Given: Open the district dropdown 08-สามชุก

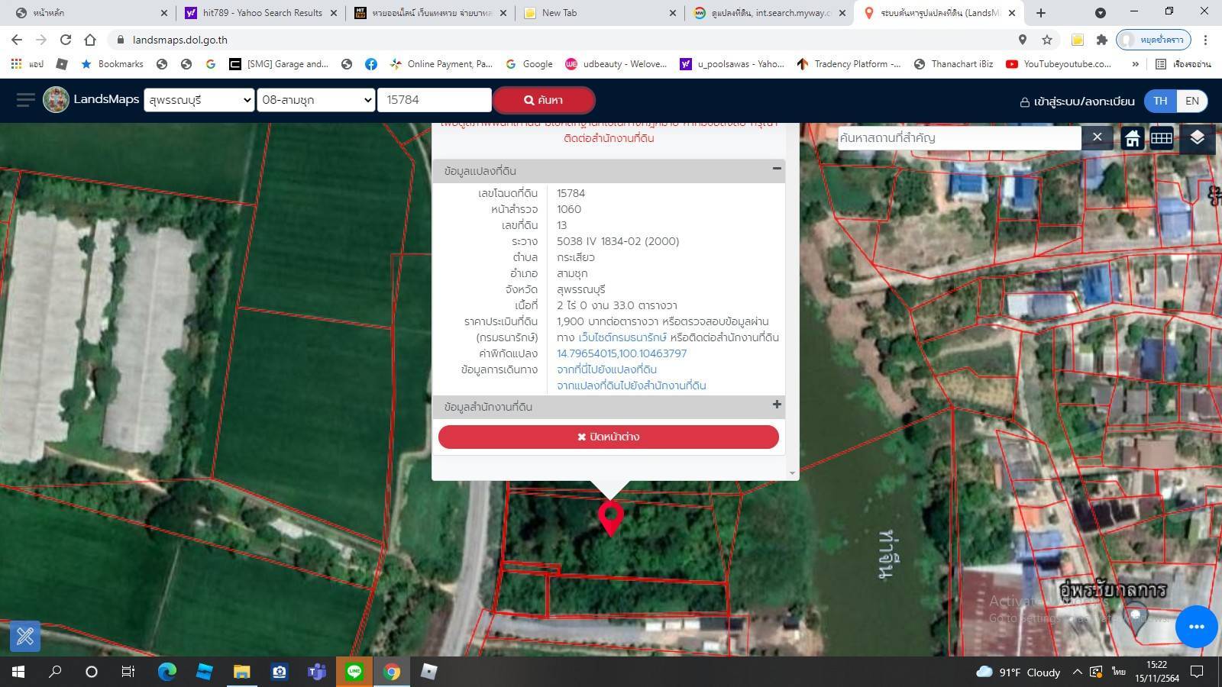Looking at the screenshot, I should pyautogui.click(x=315, y=100).
